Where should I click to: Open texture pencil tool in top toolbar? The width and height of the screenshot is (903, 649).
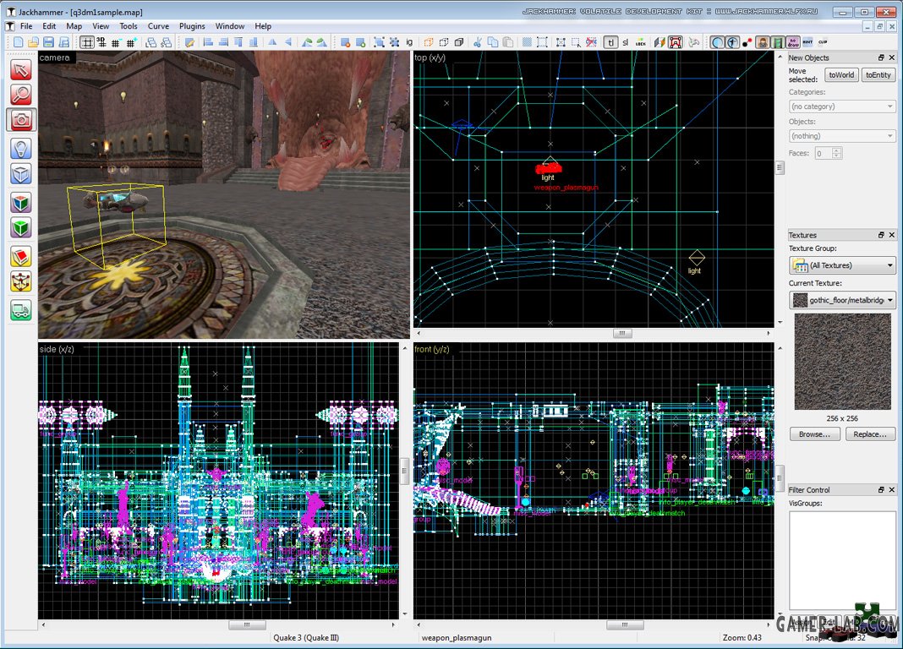[x=189, y=42]
